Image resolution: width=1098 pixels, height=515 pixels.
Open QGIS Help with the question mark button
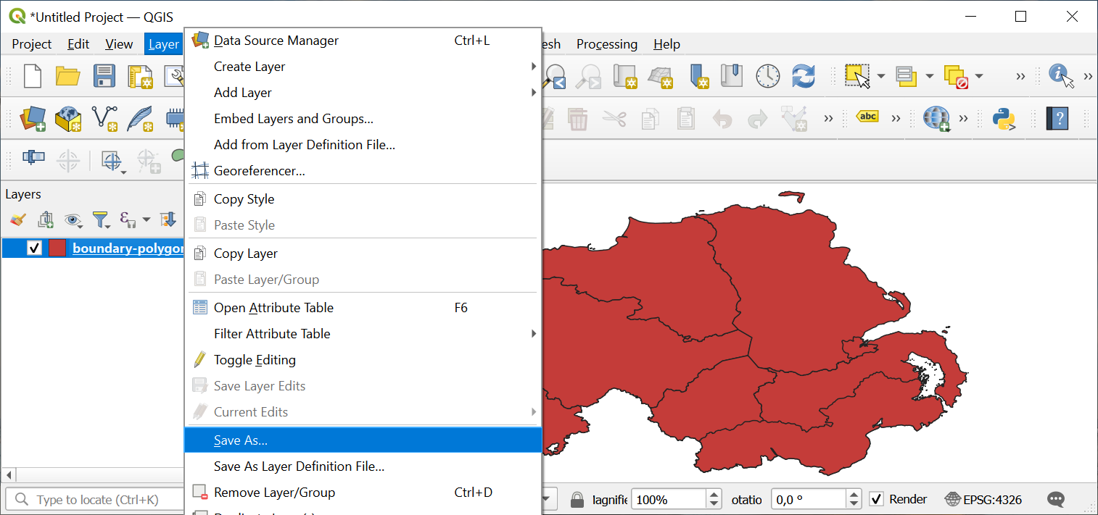(1057, 119)
